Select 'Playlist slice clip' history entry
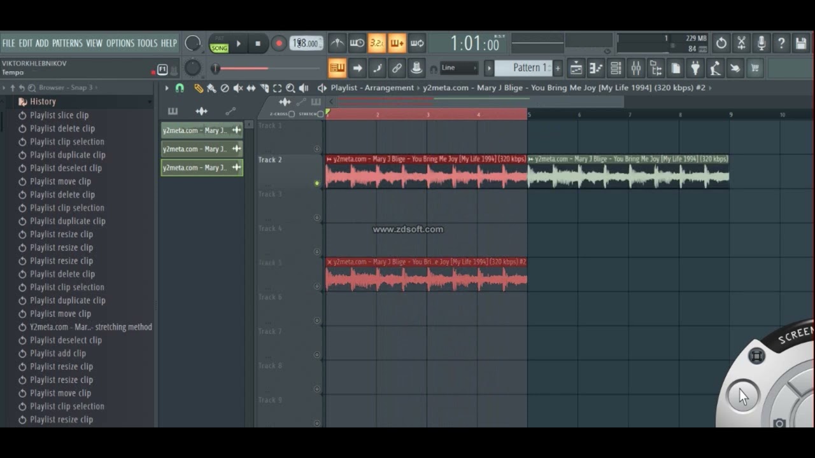Viewport: 815px width, 458px height. tap(59, 115)
